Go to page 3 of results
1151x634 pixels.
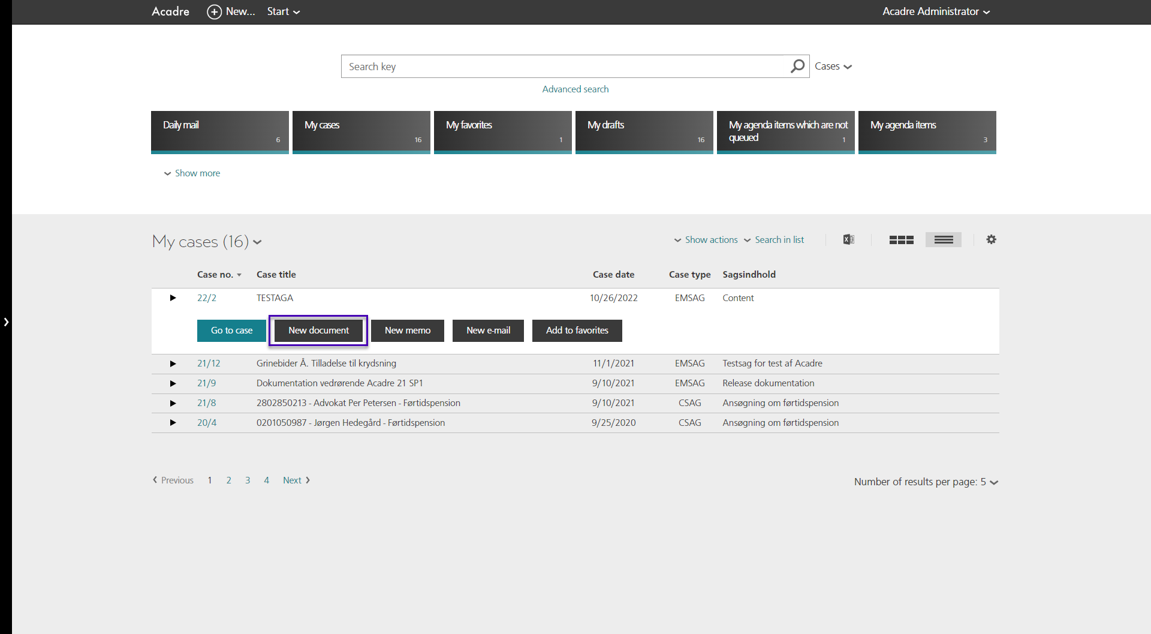(x=248, y=480)
